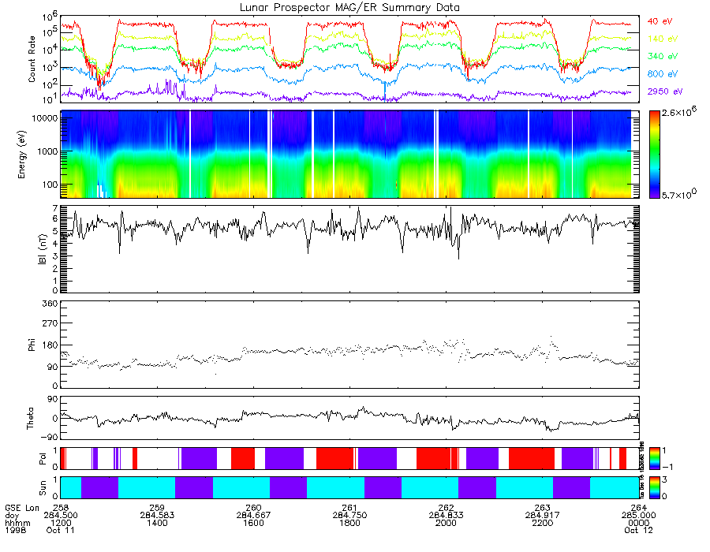710x552 pixels.
Task: Click the plot title 'Lunar Prospector MAG/ER Summary Data'
Action: coord(349,7)
